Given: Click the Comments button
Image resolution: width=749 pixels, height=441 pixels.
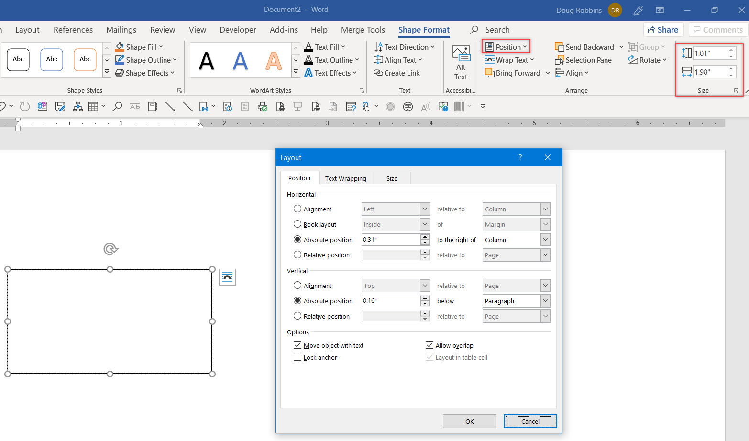Looking at the screenshot, I should tap(718, 30).
